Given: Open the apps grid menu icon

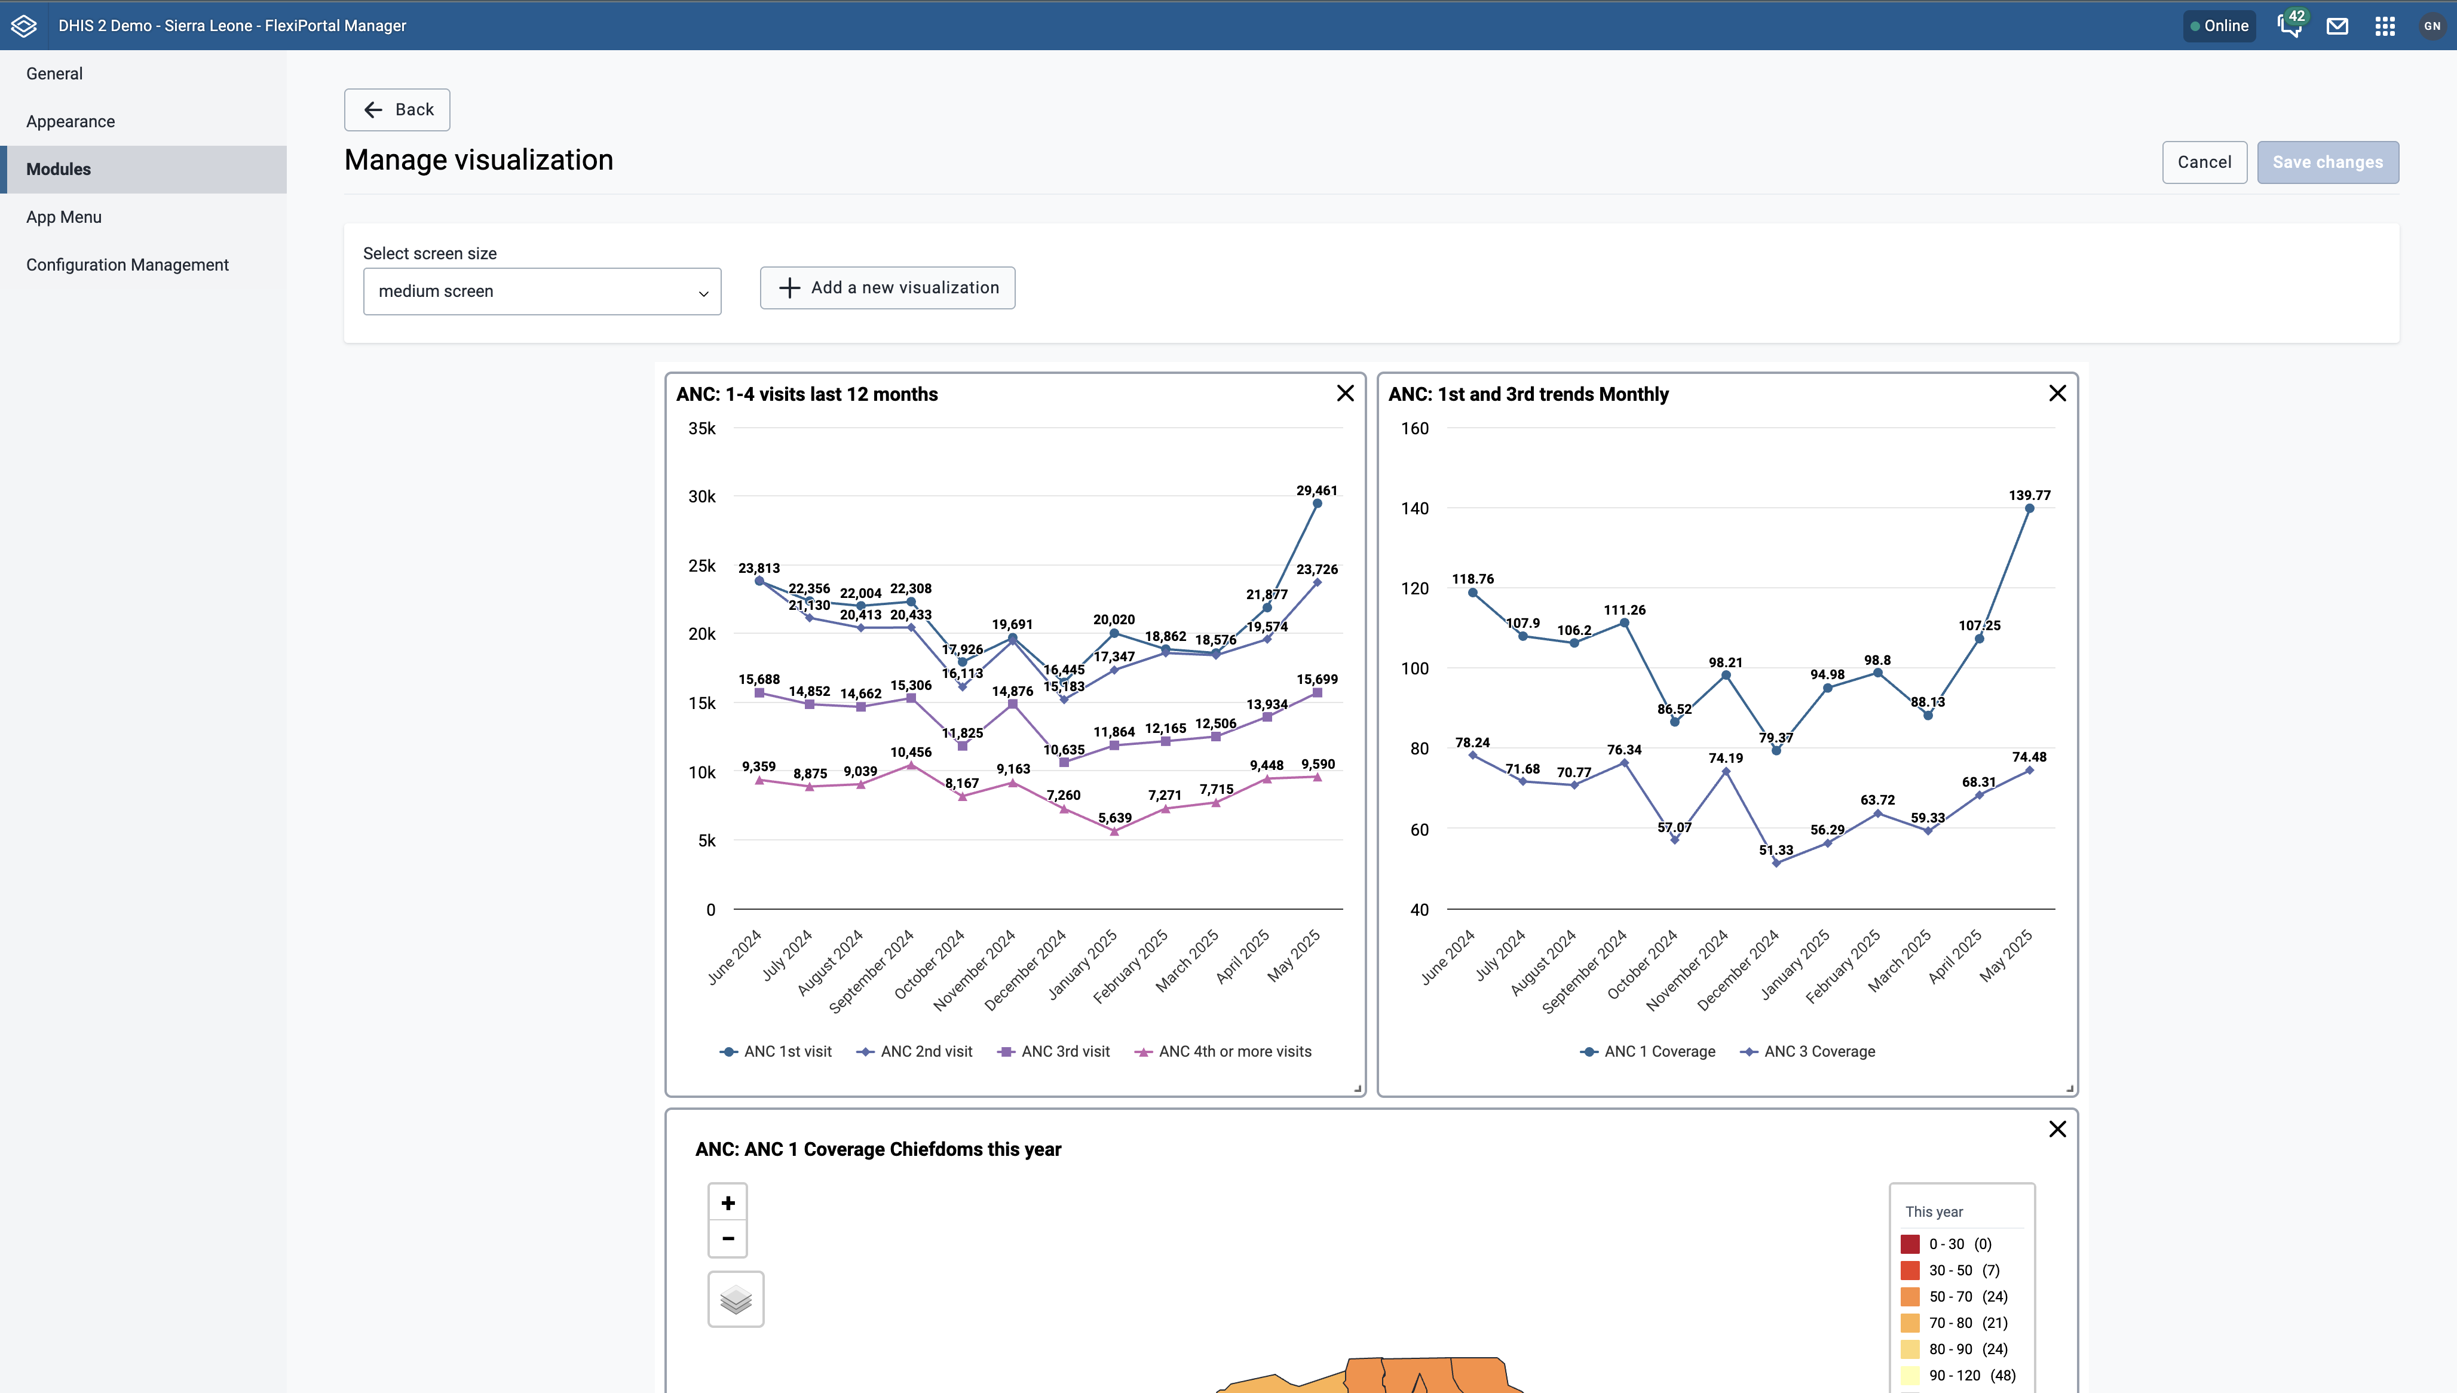Looking at the screenshot, I should (2385, 26).
